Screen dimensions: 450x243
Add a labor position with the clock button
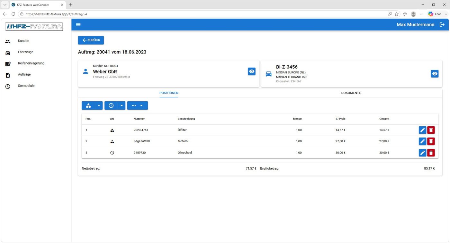coord(111,105)
